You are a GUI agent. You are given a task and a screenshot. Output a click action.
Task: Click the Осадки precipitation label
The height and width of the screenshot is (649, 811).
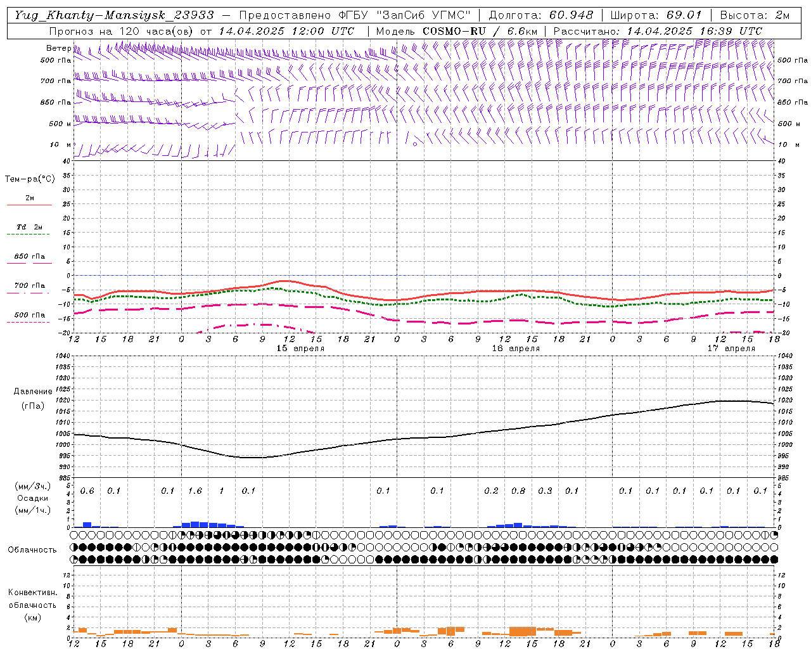point(33,498)
